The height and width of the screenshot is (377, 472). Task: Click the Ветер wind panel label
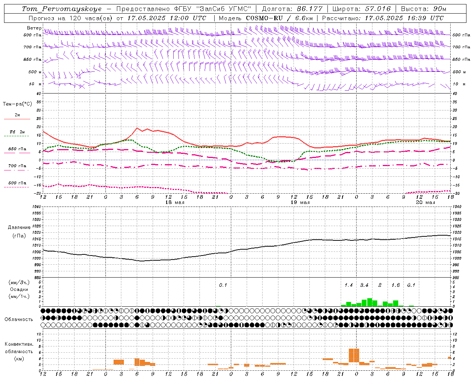(x=34, y=28)
